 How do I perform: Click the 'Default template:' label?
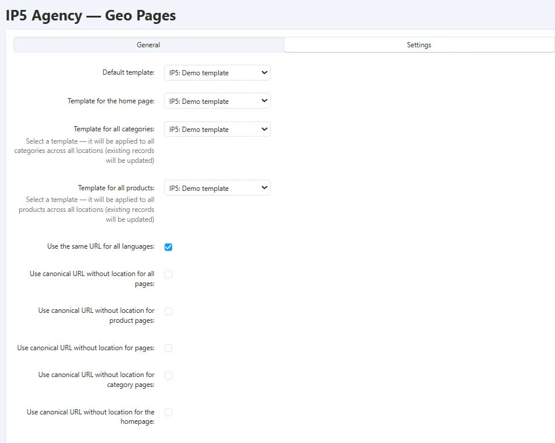click(128, 72)
